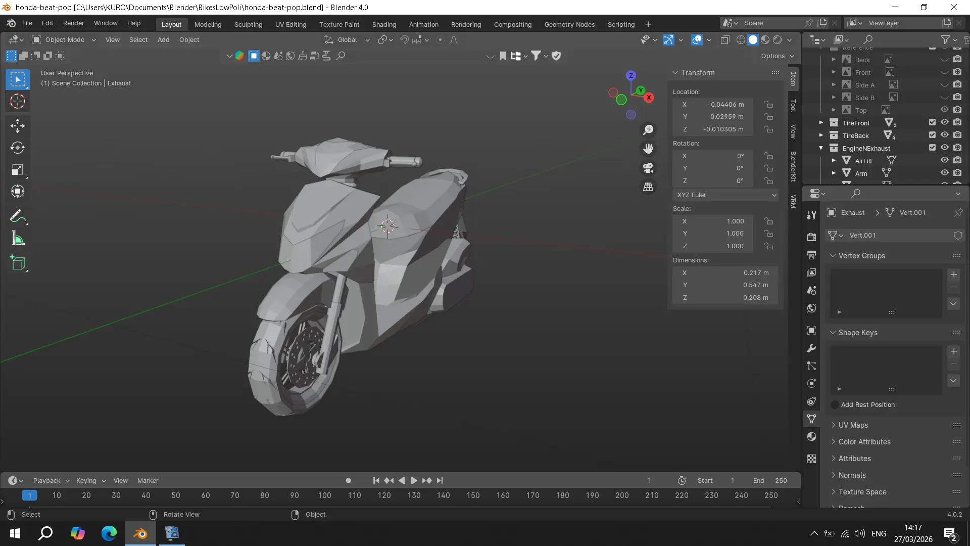The height and width of the screenshot is (546, 970).
Task: Toggle TireFront collection exclude checkbox
Action: click(932, 122)
